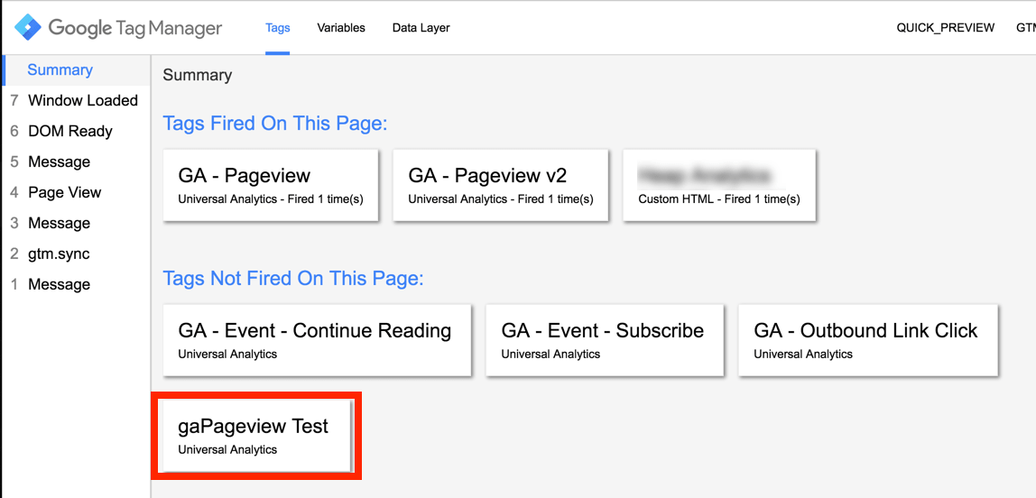Viewport: 1036px width, 498px height.
Task: Switch to the Tags tab
Action: tap(278, 28)
